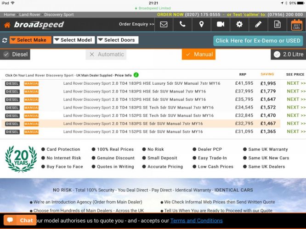Expand the Select Model dropdown
The height and width of the screenshot is (229, 306).
[74, 40]
